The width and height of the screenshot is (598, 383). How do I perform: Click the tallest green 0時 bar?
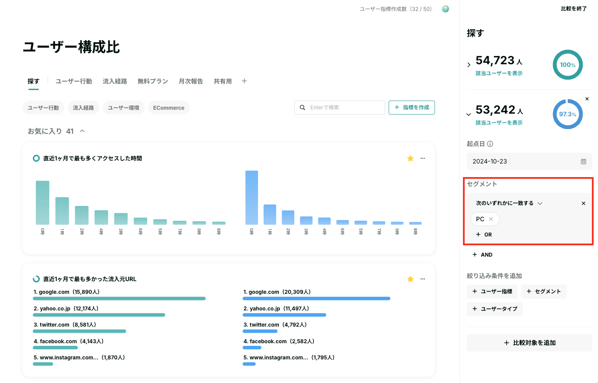pyautogui.click(x=42, y=203)
